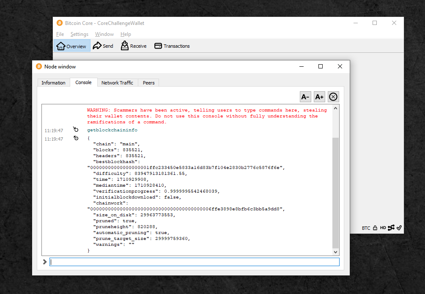Screen dimensions: 425x294
Task: Maximize the Bitcoin Core main window
Action: point(375,23)
